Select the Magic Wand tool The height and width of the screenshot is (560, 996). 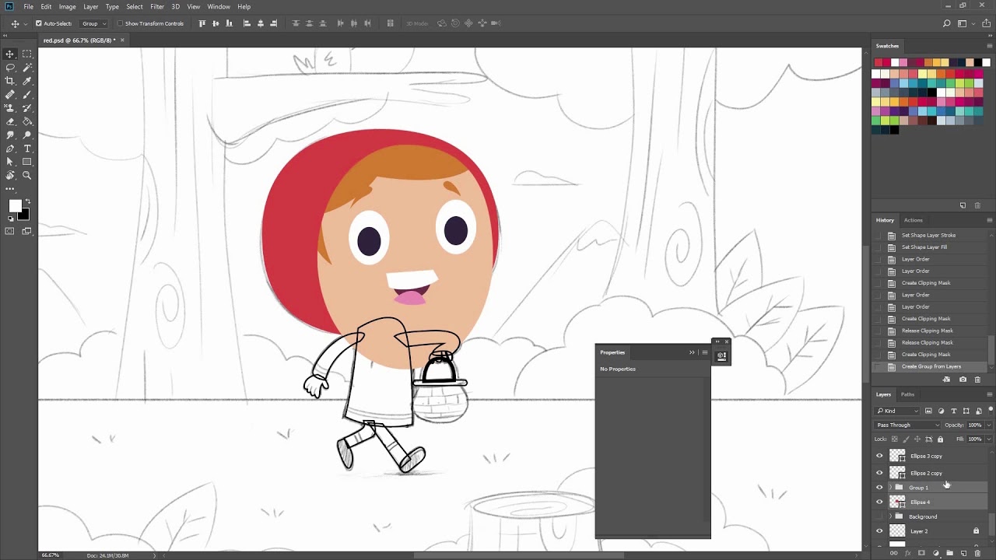[x=27, y=68]
